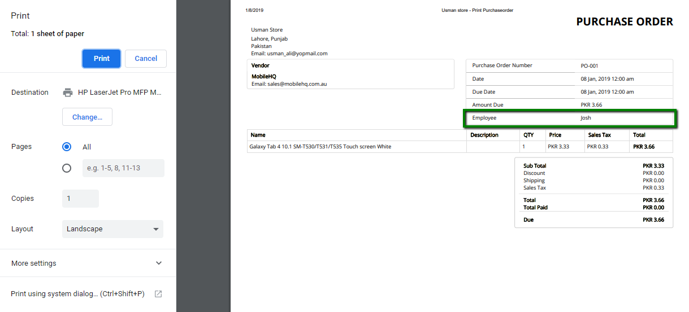Click the Total Paid label
Viewport: 689px width, 312px height.
[535, 208]
